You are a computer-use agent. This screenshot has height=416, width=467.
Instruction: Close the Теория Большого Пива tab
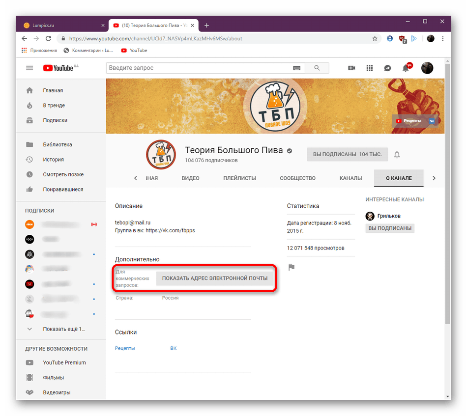192,26
